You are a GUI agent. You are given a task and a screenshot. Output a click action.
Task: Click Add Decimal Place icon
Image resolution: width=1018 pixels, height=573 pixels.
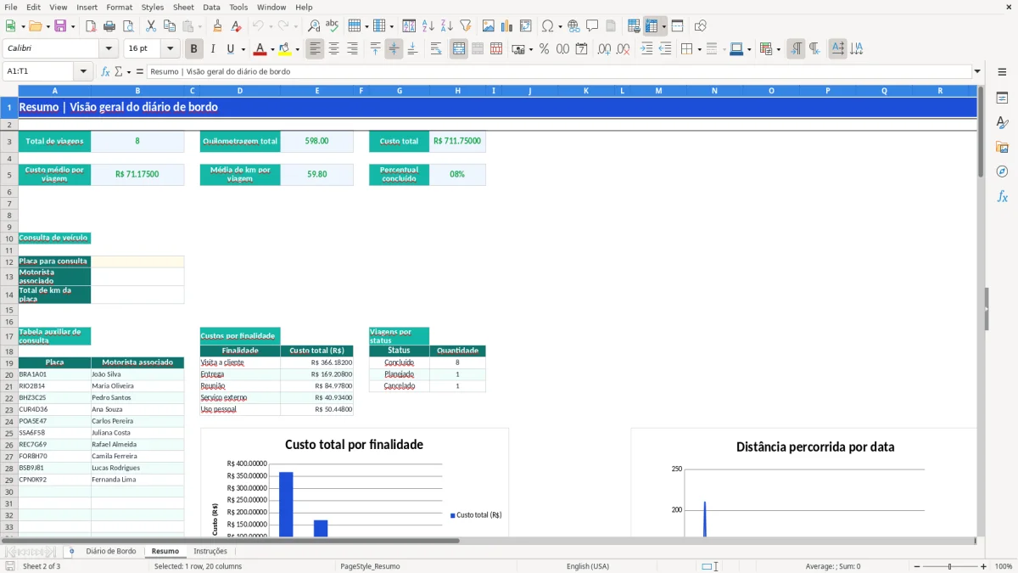605,49
